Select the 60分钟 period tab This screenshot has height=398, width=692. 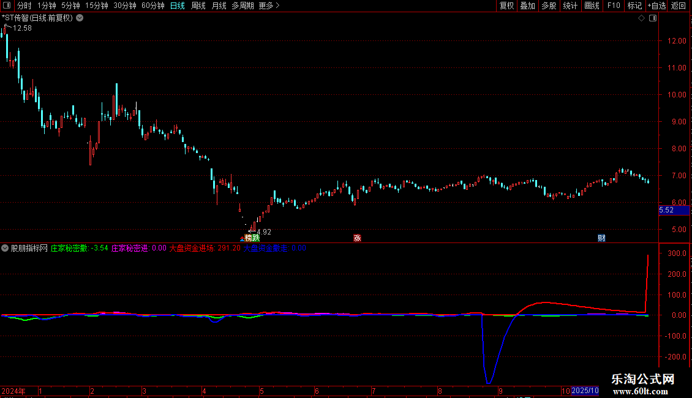pos(153,6)
